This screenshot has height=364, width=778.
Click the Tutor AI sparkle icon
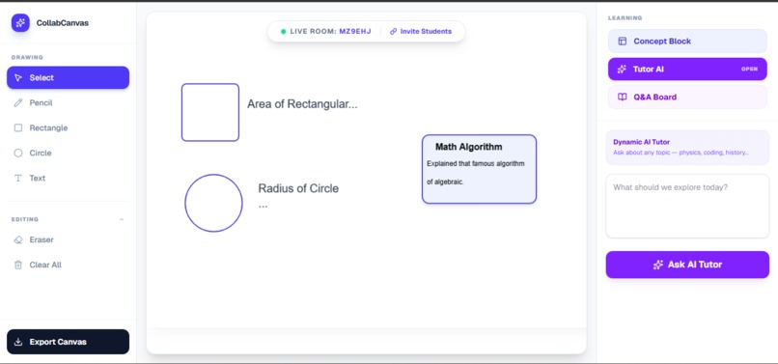[x=622, y=69]
